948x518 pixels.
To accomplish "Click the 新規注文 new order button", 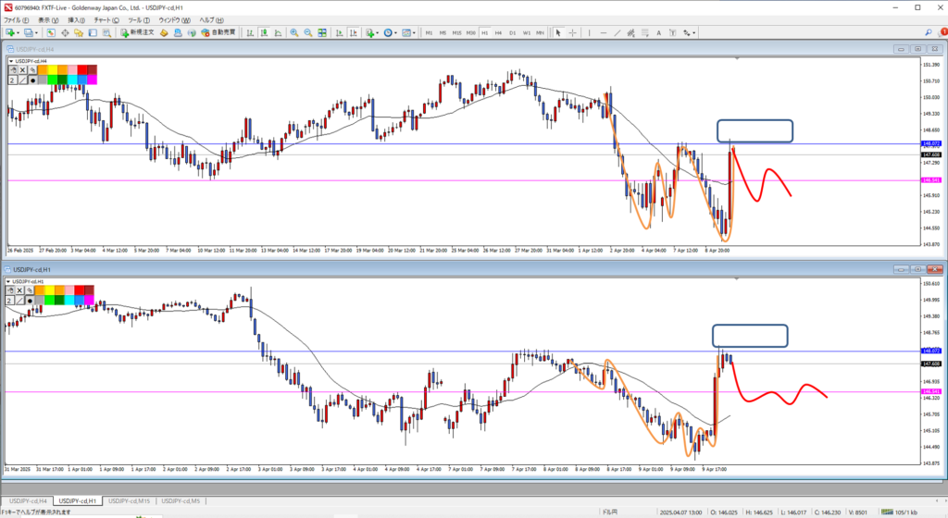I will [138, 32].
